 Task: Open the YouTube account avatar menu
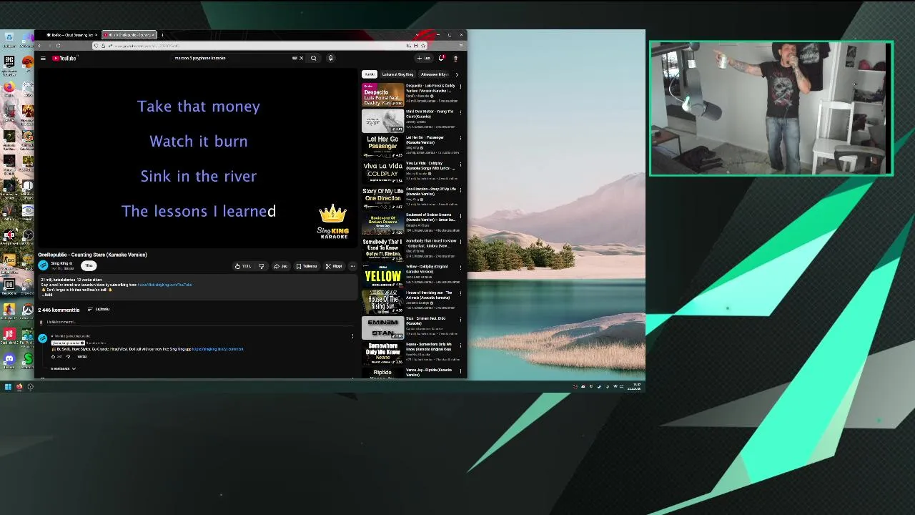coord(455,58)
